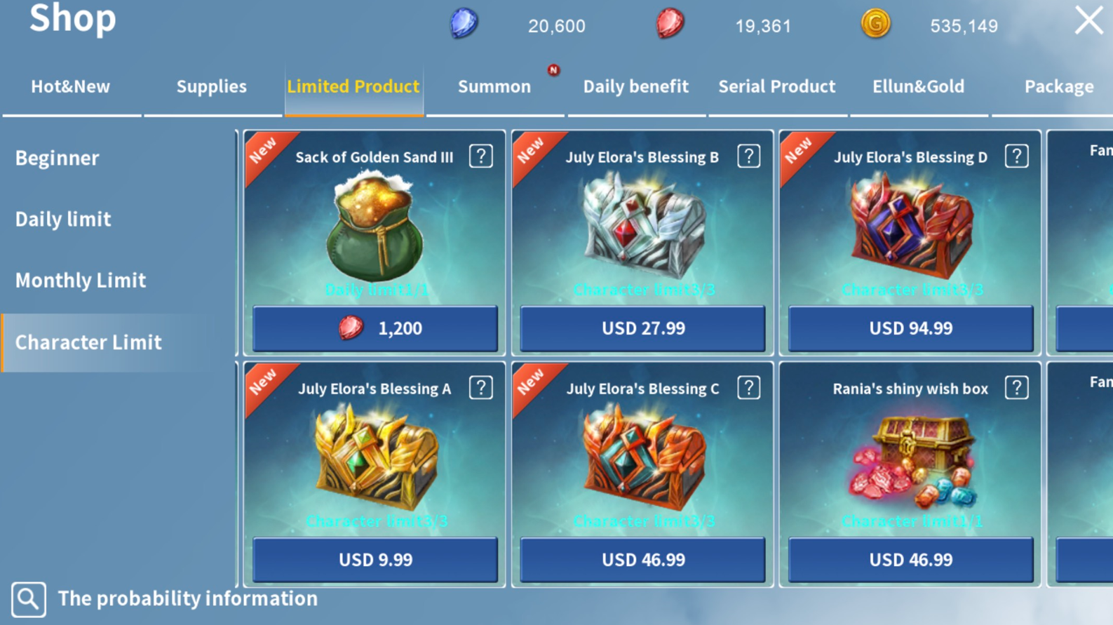Click question mark on July Elora's Blessing A
The width and height of the screenshot is (1113, 625).
(x=481, y=388)
